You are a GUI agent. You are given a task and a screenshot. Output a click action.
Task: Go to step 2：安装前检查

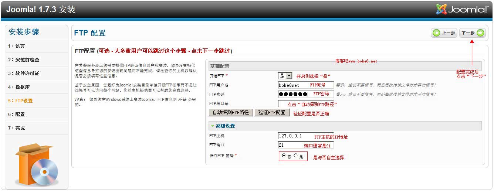[x=37, y=60]
